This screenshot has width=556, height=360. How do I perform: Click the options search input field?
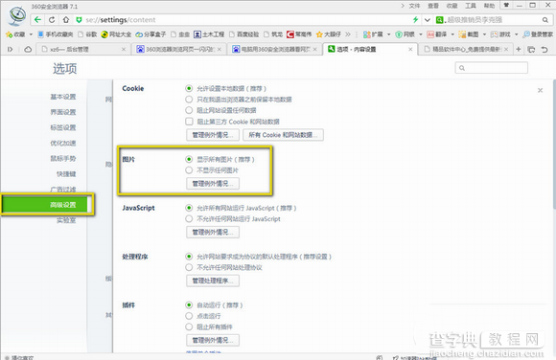point(492,68)
